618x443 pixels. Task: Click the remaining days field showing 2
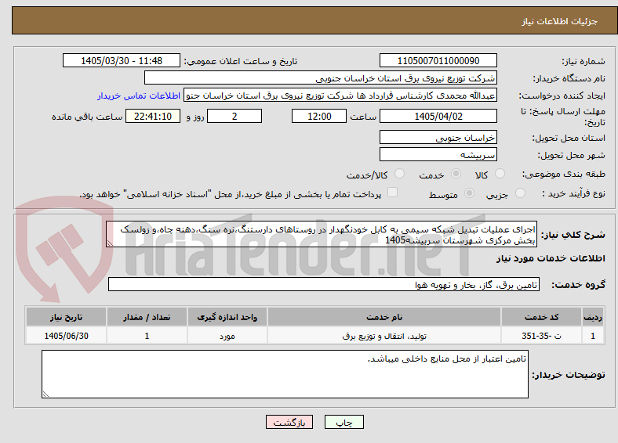[x=234, y=116]
